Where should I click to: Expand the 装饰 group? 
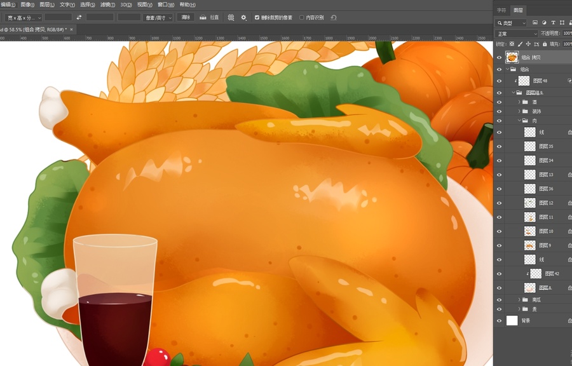tap(519, 111)
